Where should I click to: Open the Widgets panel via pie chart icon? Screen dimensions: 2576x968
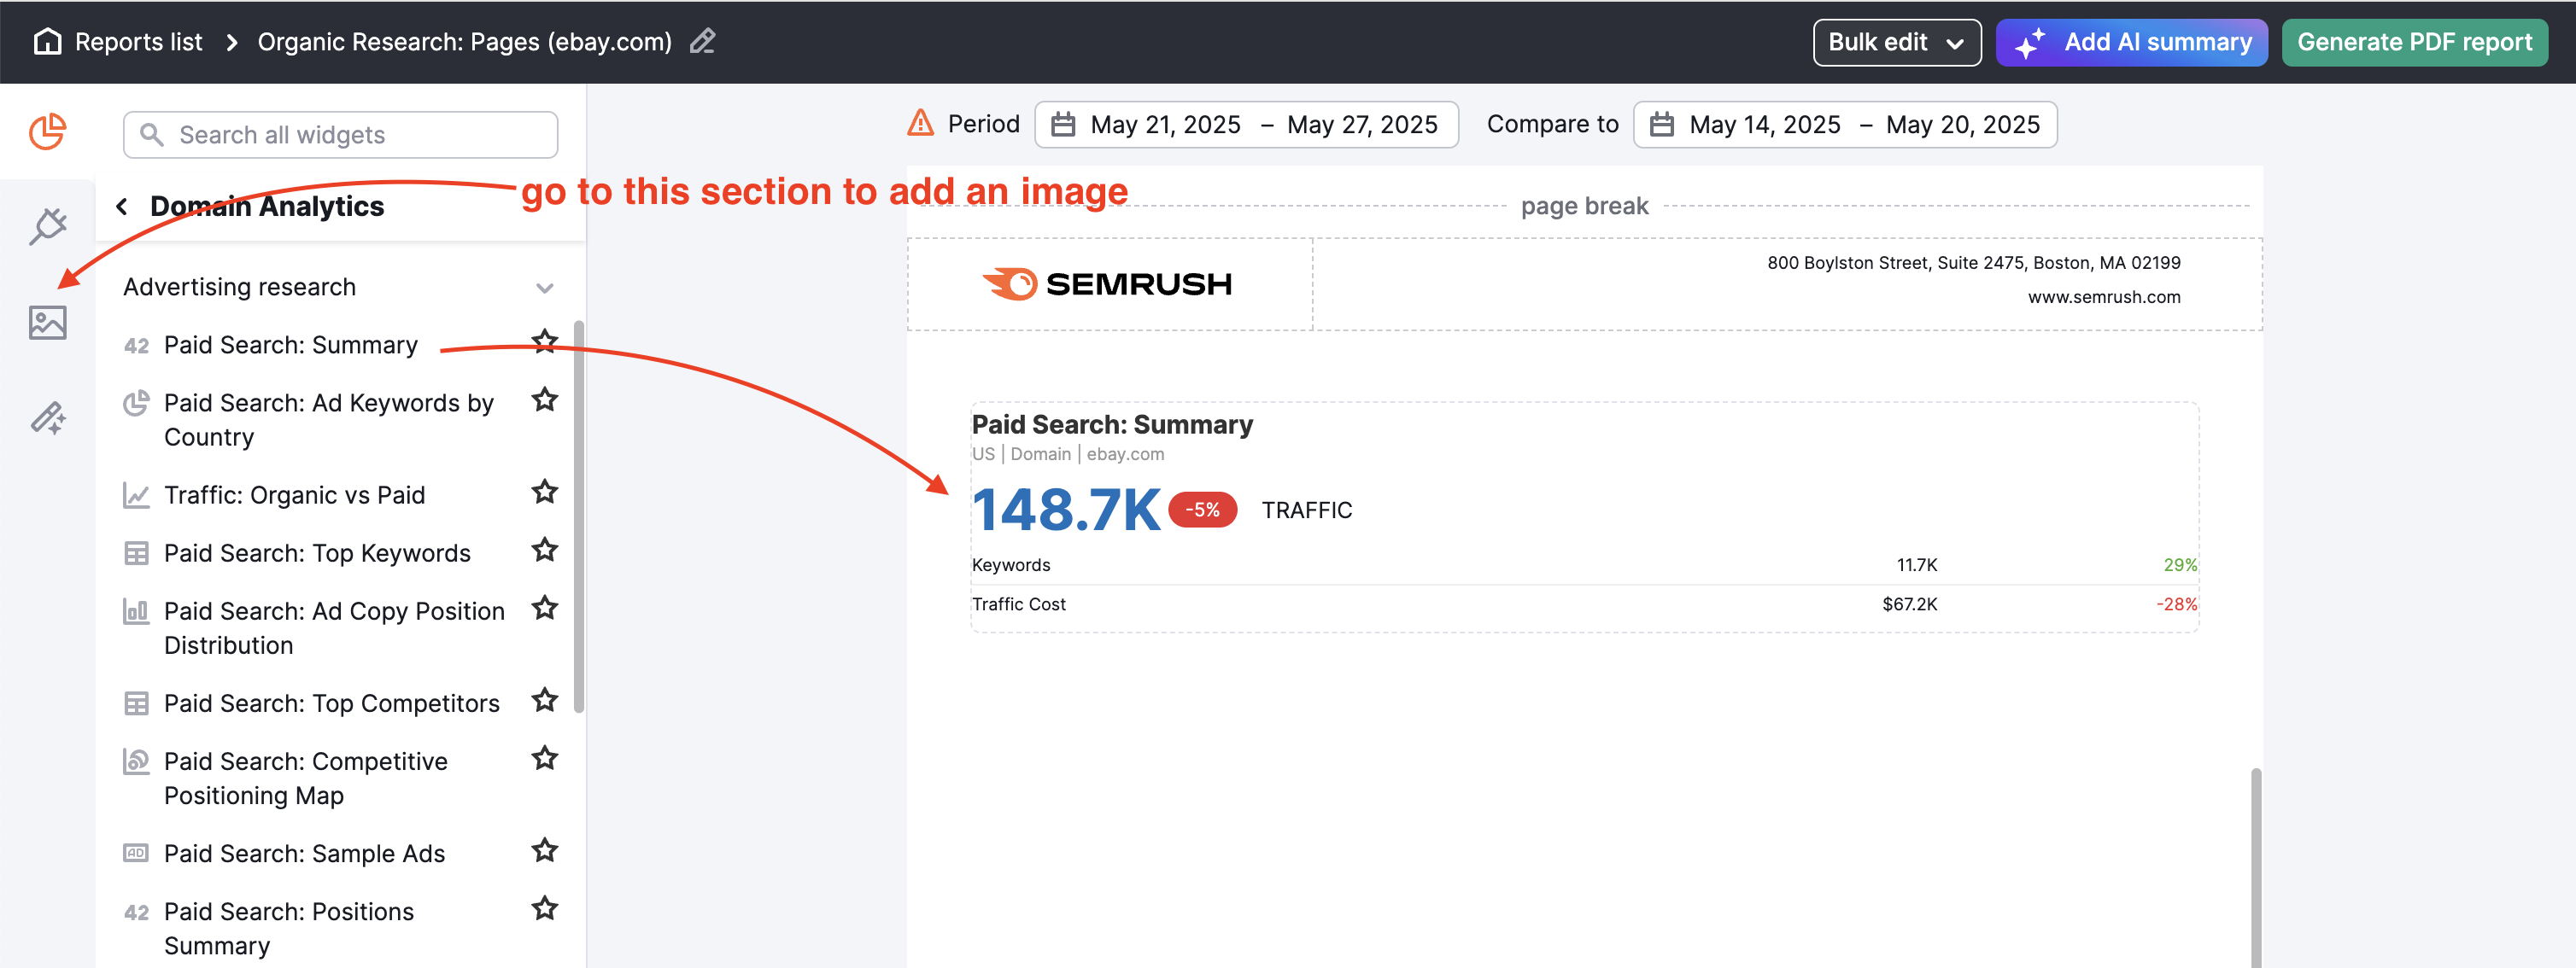[48, 130]
